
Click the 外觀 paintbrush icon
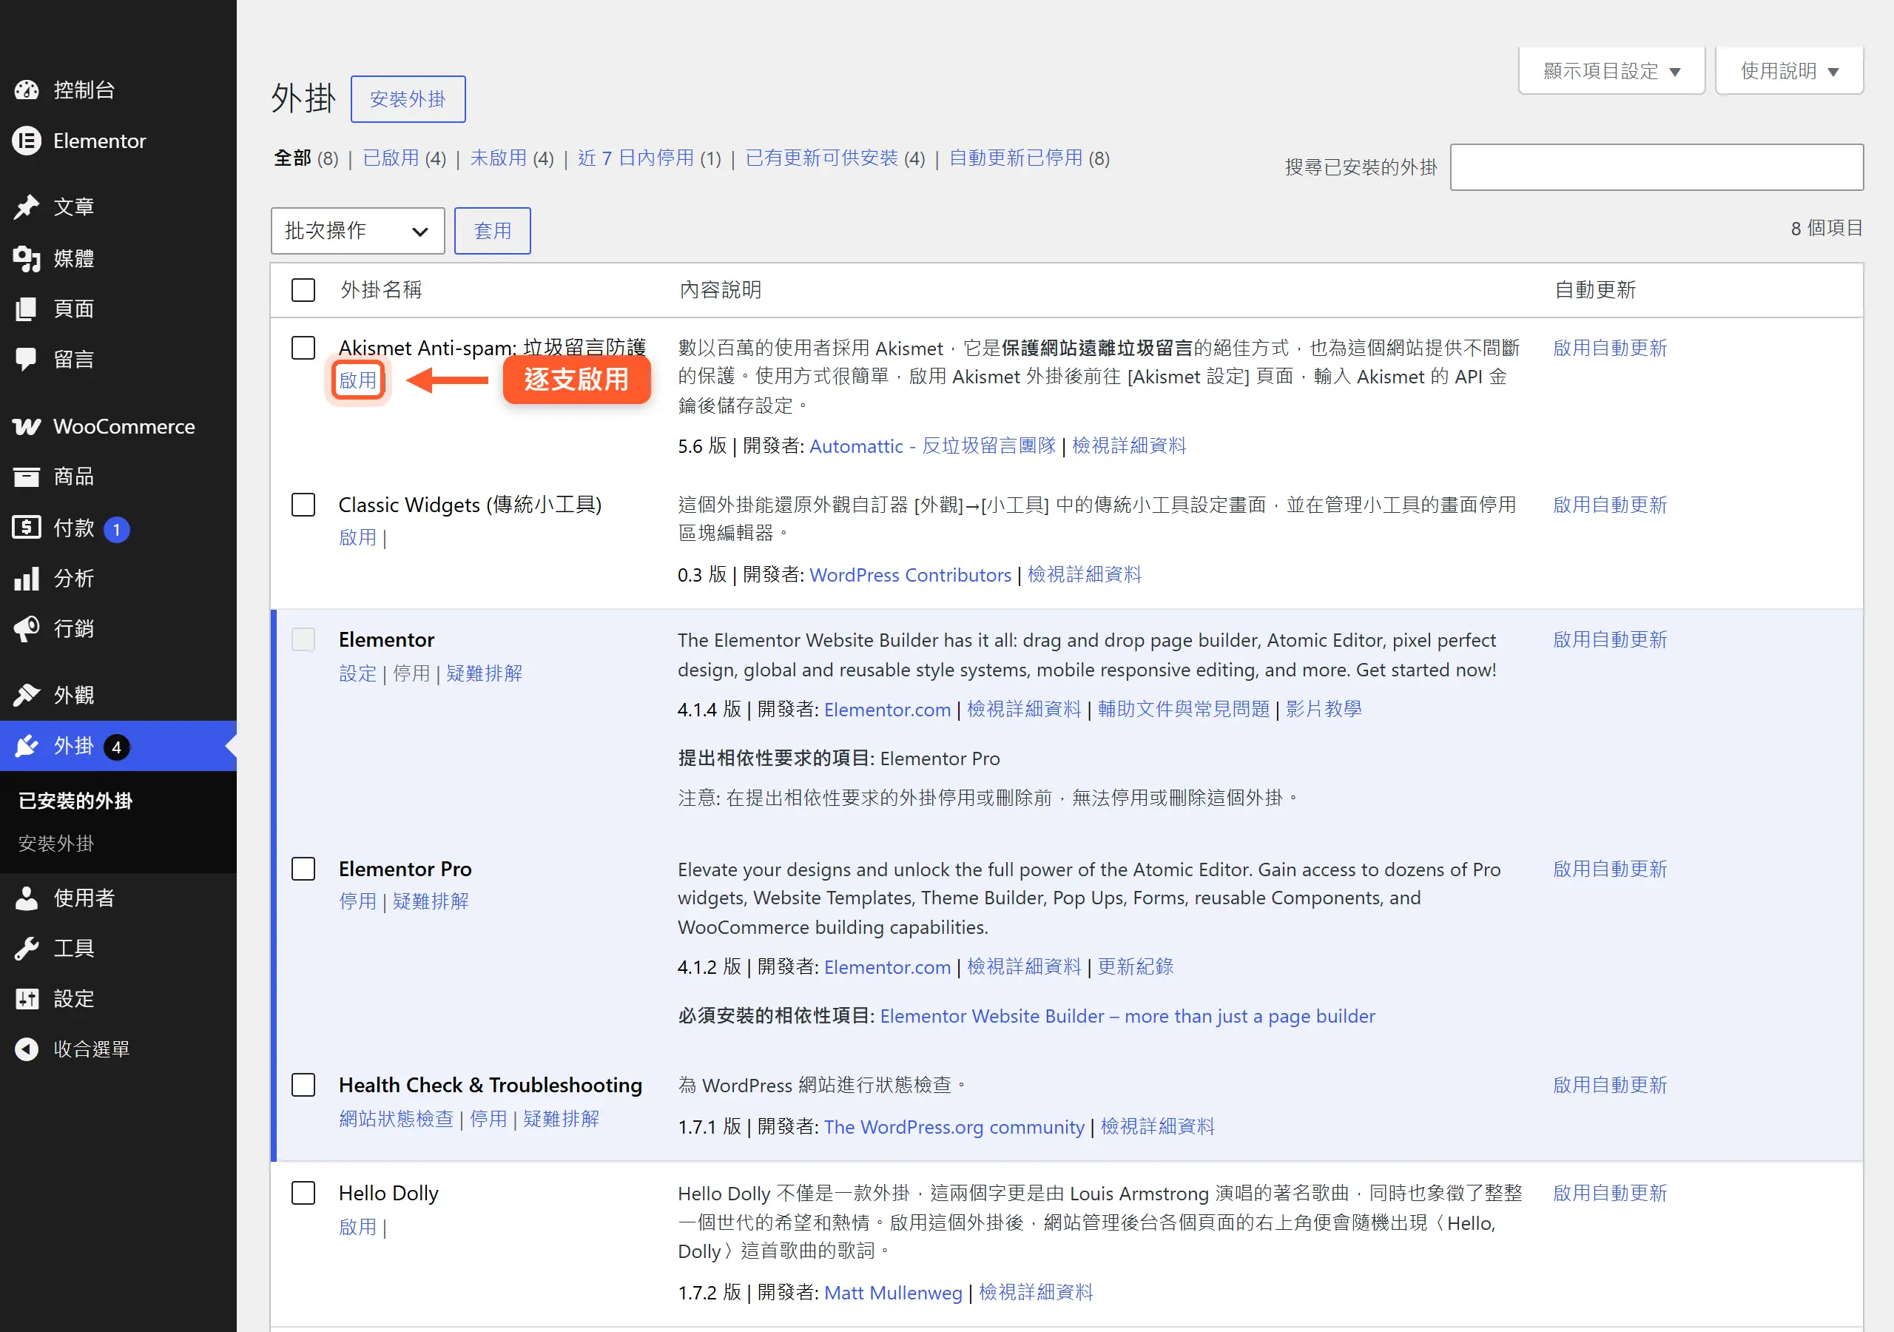point(27,695)
